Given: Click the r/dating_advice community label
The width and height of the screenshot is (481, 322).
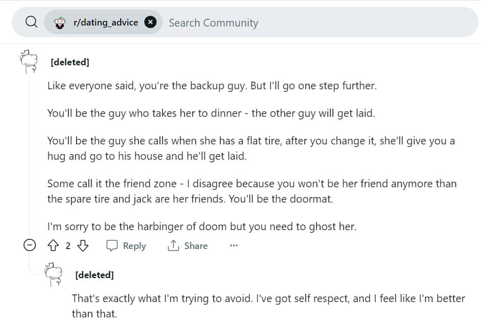Looking at the screenshot, I should [105, 22].
